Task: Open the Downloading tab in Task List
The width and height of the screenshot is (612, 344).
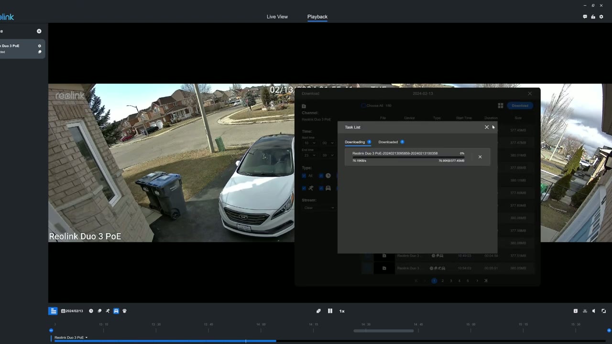Action: click(x=358, y=142)
